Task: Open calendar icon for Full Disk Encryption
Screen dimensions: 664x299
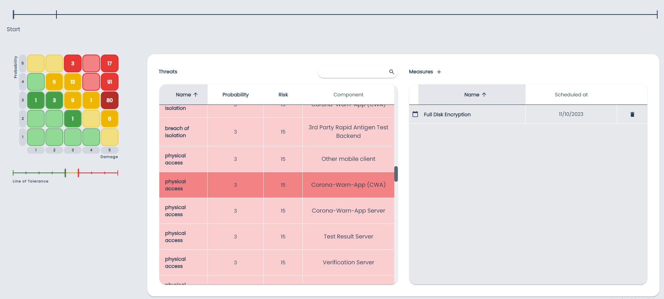Action: pos(415,114)
